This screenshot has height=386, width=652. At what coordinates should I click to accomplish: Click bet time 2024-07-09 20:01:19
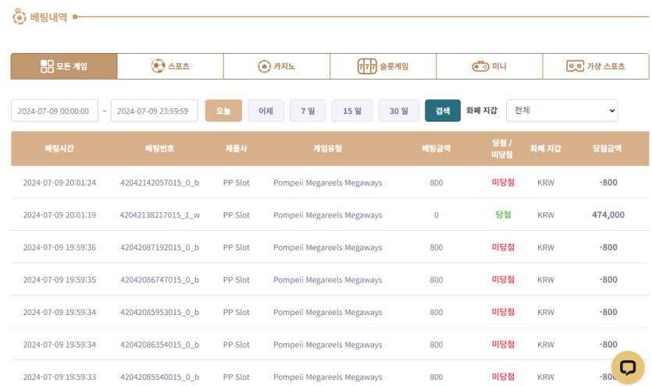point(59,215)
